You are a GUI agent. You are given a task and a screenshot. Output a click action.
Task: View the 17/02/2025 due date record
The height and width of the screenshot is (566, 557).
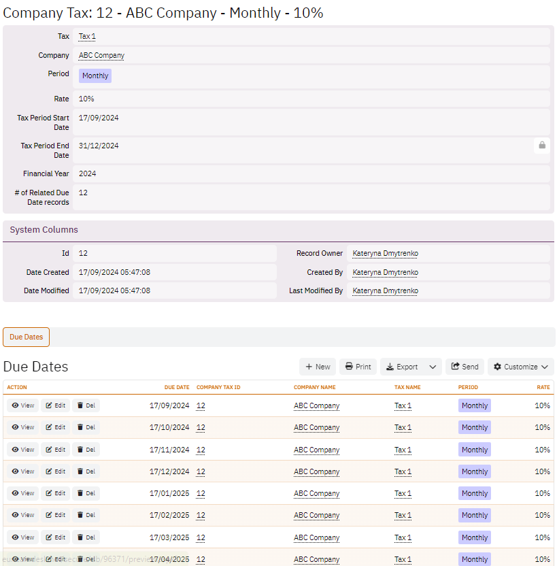(22, 515)
